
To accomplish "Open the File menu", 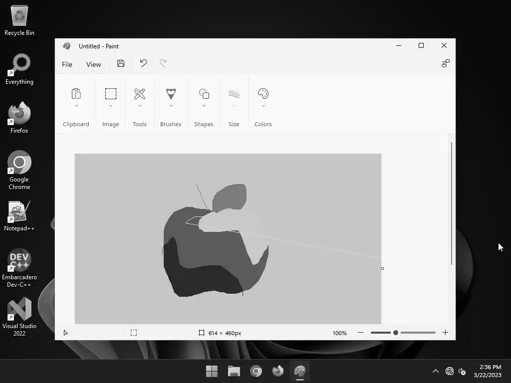I will click(67, 64).
